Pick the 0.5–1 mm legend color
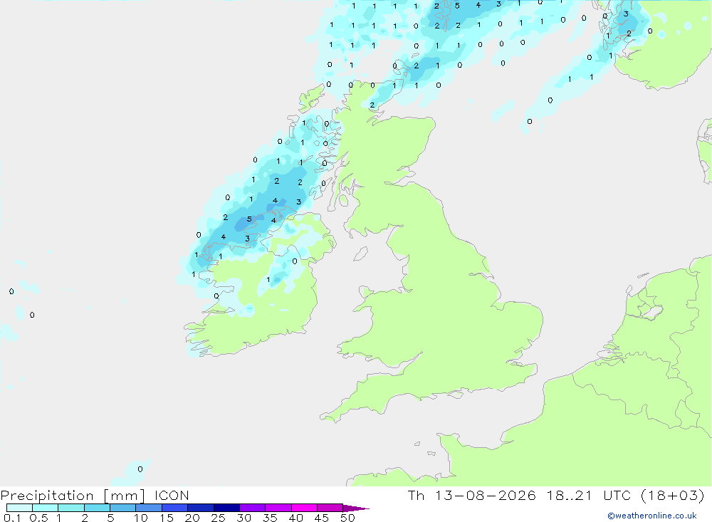712x522 pixels. click(x=45, y=508)
